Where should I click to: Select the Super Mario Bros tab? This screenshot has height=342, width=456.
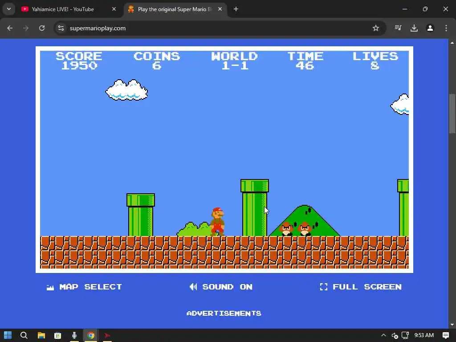175,9
